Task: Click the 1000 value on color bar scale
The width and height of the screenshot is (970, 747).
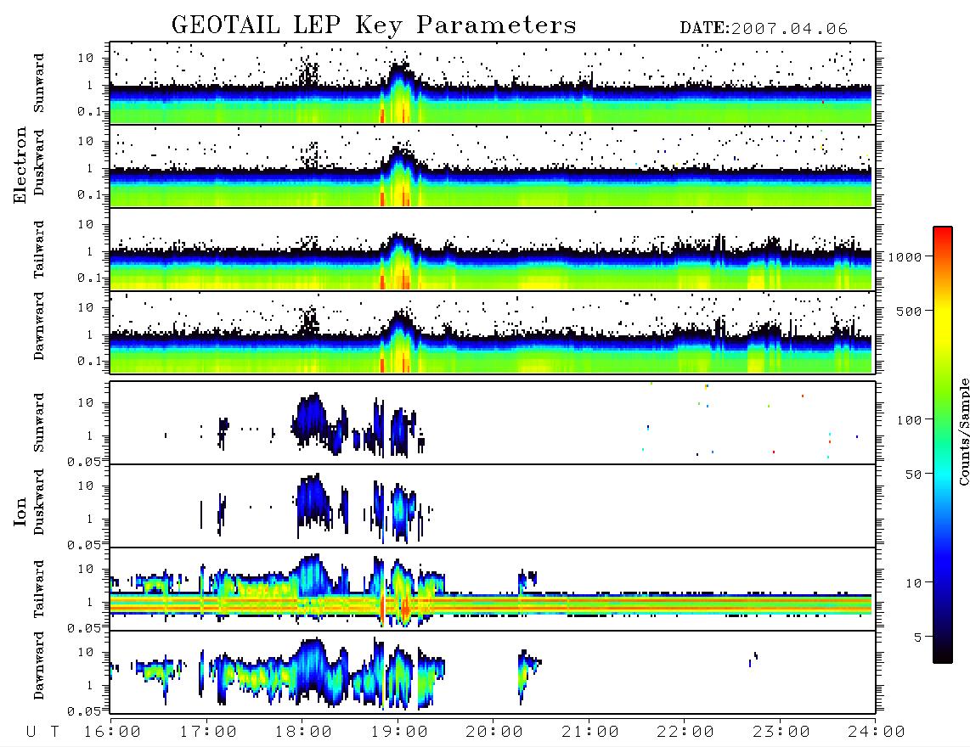Action: click(905, 256)
